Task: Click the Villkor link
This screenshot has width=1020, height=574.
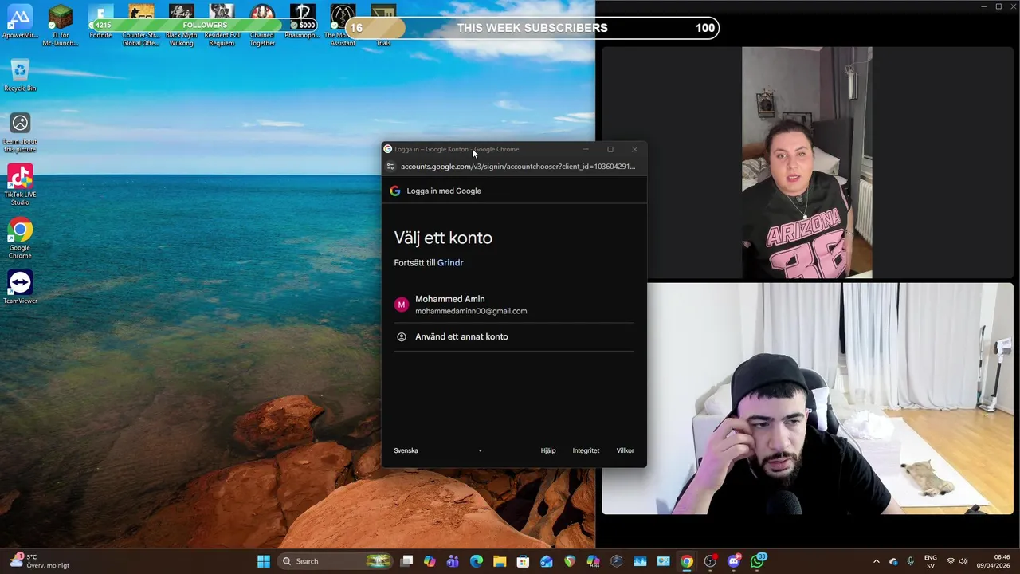Action: pos(625,450)
